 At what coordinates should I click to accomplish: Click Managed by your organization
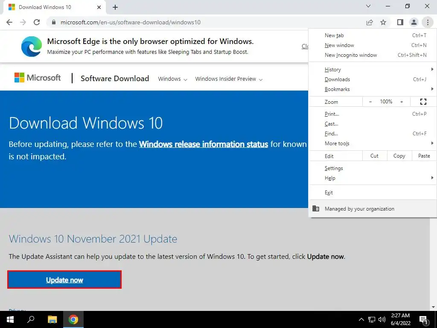[x=373, y=208]
